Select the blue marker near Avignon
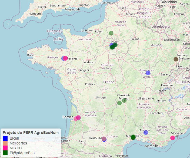Viewport: 190px width, 158px height. 146,132
